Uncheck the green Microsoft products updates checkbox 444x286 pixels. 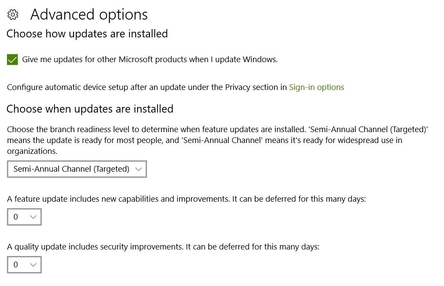[13, 60]
